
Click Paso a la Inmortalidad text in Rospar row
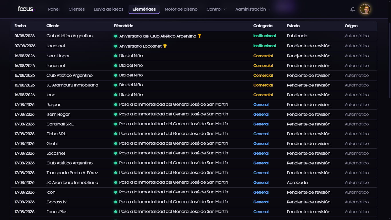pos(174,104)
